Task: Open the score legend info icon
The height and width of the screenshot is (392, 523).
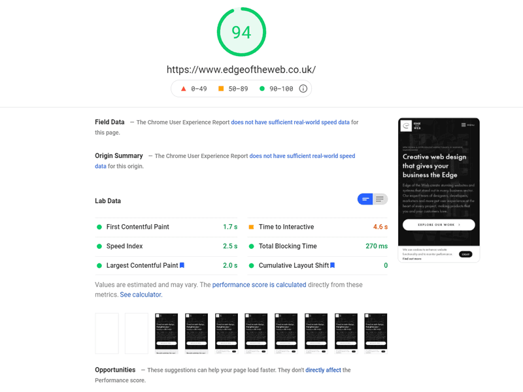Action: coord(304,89)
